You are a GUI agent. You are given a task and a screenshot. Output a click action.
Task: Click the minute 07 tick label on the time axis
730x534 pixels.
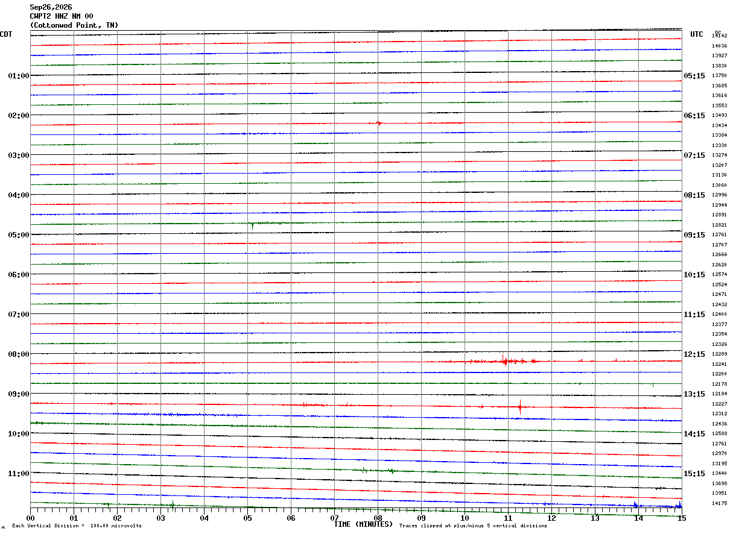coord(334,518)
